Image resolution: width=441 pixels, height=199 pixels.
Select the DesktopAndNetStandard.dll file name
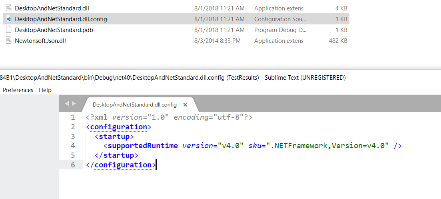(52, 8)
